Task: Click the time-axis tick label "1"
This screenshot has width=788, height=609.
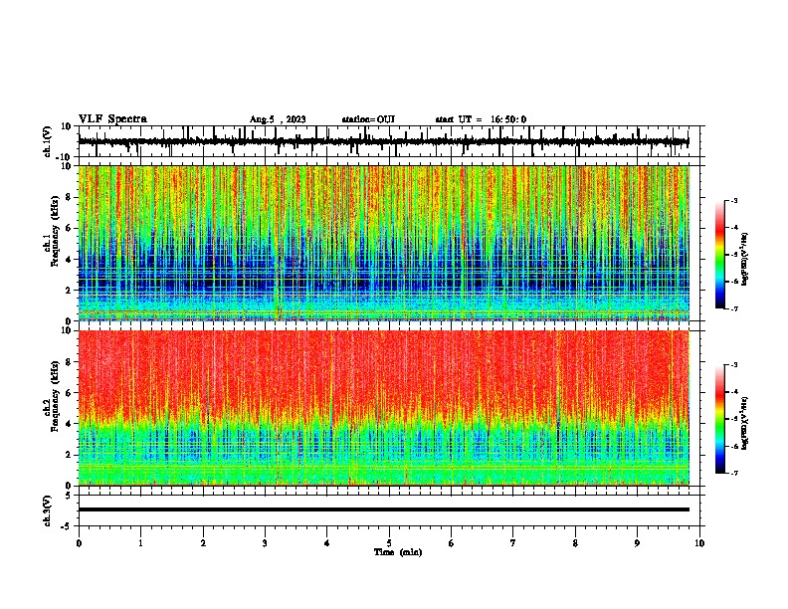Action: (x=140, y=543)
